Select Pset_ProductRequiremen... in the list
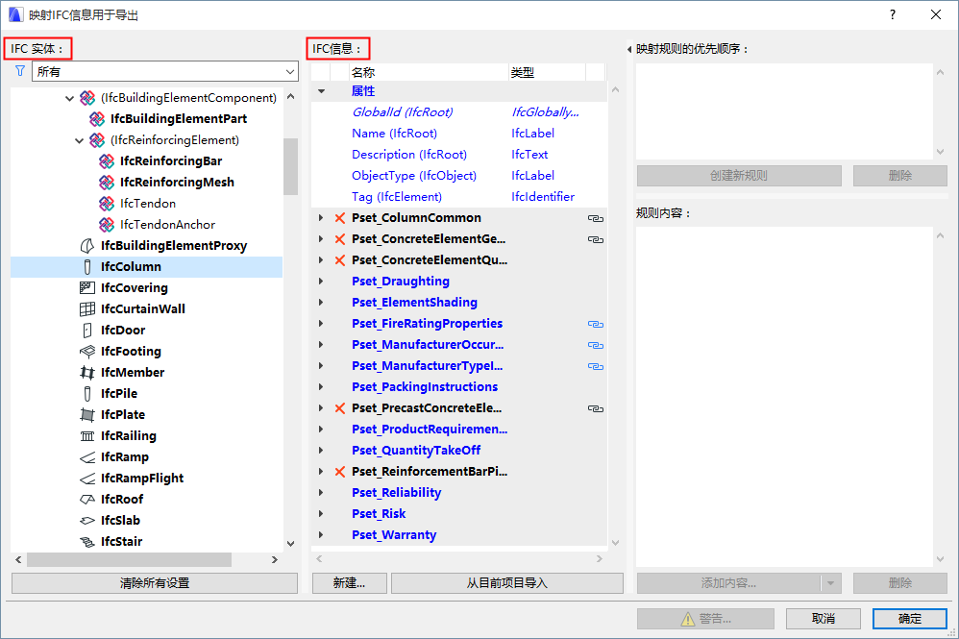This screenshot has height=639, width=959. point(430,430)
